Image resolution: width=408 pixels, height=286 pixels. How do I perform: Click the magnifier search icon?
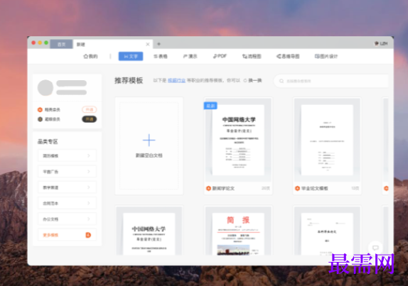coord(281,81)
